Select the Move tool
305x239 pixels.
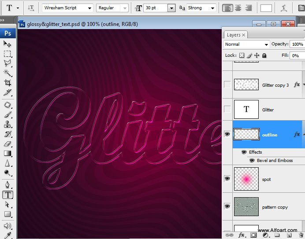point(7,44)
